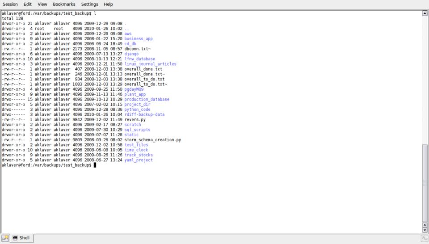Viewport: 429px width, 244px height.
Task: Open the View menu
Action: tap(42, 4)
